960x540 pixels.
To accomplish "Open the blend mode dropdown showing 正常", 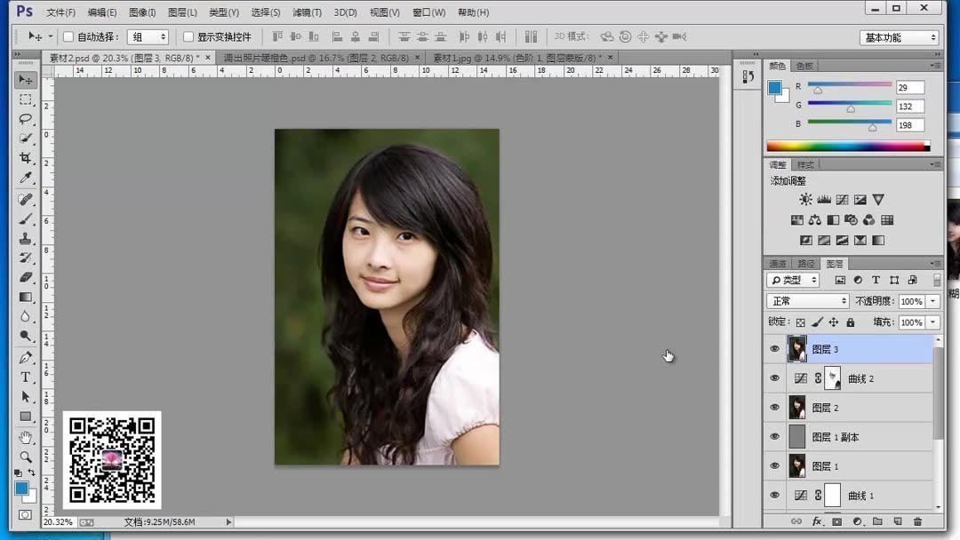I will coord(806,300).
